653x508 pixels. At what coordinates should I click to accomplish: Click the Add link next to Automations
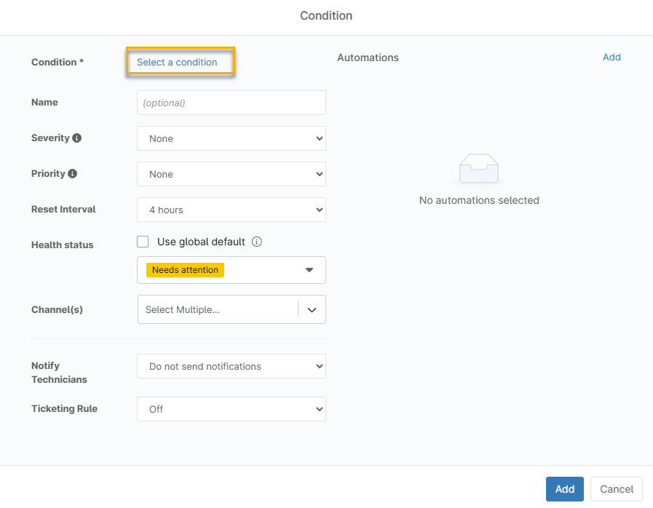(x=612, y=57)
